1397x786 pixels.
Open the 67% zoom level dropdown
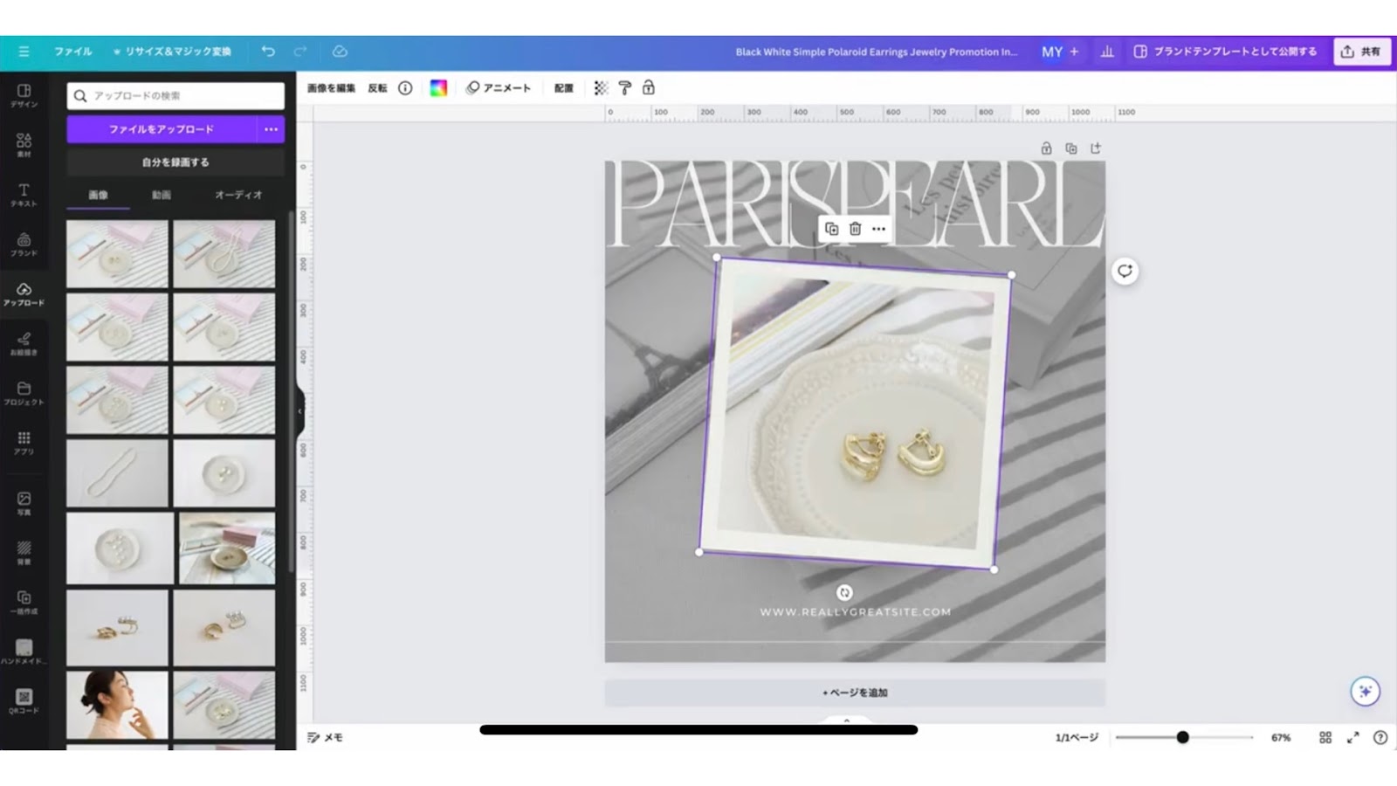[x=1281, y=738]
